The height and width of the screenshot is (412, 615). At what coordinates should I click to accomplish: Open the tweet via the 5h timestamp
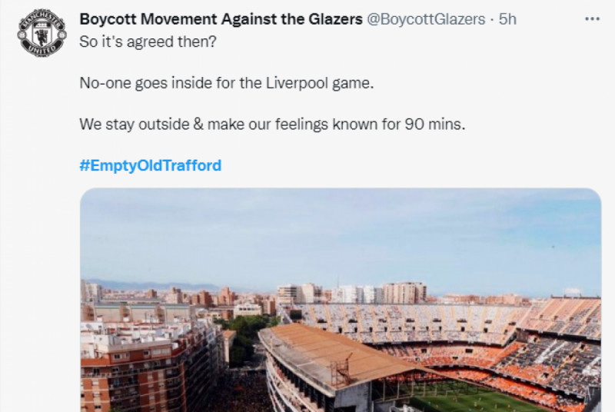click(x=507, y=19)
